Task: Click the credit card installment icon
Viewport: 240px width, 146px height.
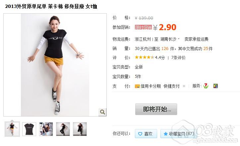Action: 137,86
